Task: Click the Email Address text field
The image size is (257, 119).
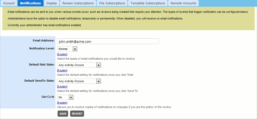Action: (108, 41)
